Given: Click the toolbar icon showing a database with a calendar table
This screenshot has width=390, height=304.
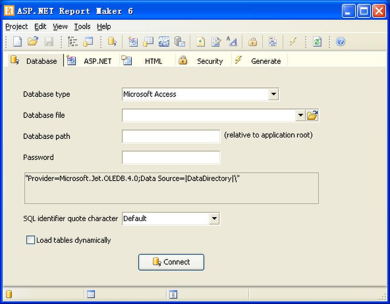Looking at the screenshot, I should (88, 41).
